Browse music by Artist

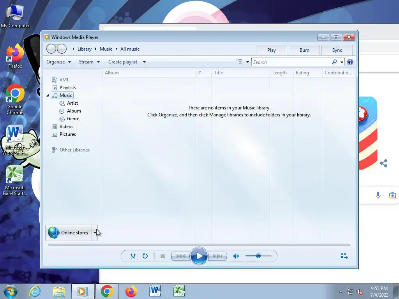coord(69,103)
